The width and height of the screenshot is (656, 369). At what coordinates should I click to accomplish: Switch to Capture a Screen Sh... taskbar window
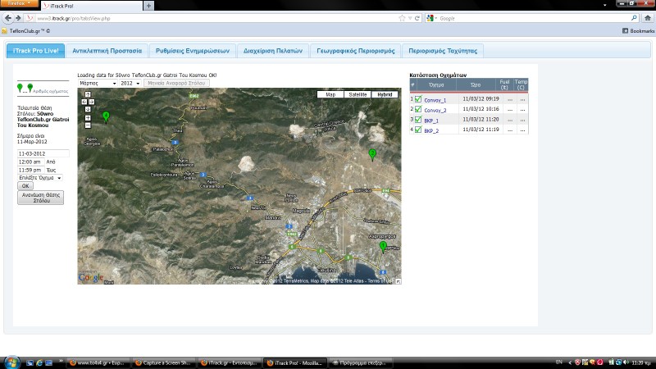(164, 362)
